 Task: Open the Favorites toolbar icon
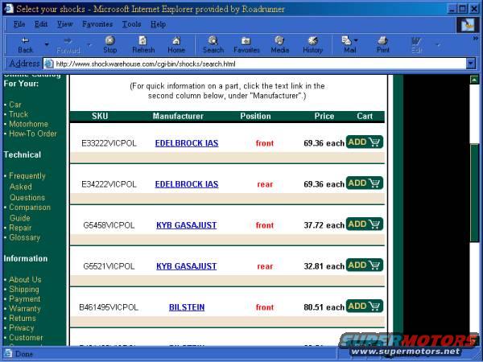(x=246, y=43)
